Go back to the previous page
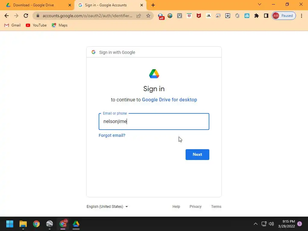 click(x=7, y=16)
